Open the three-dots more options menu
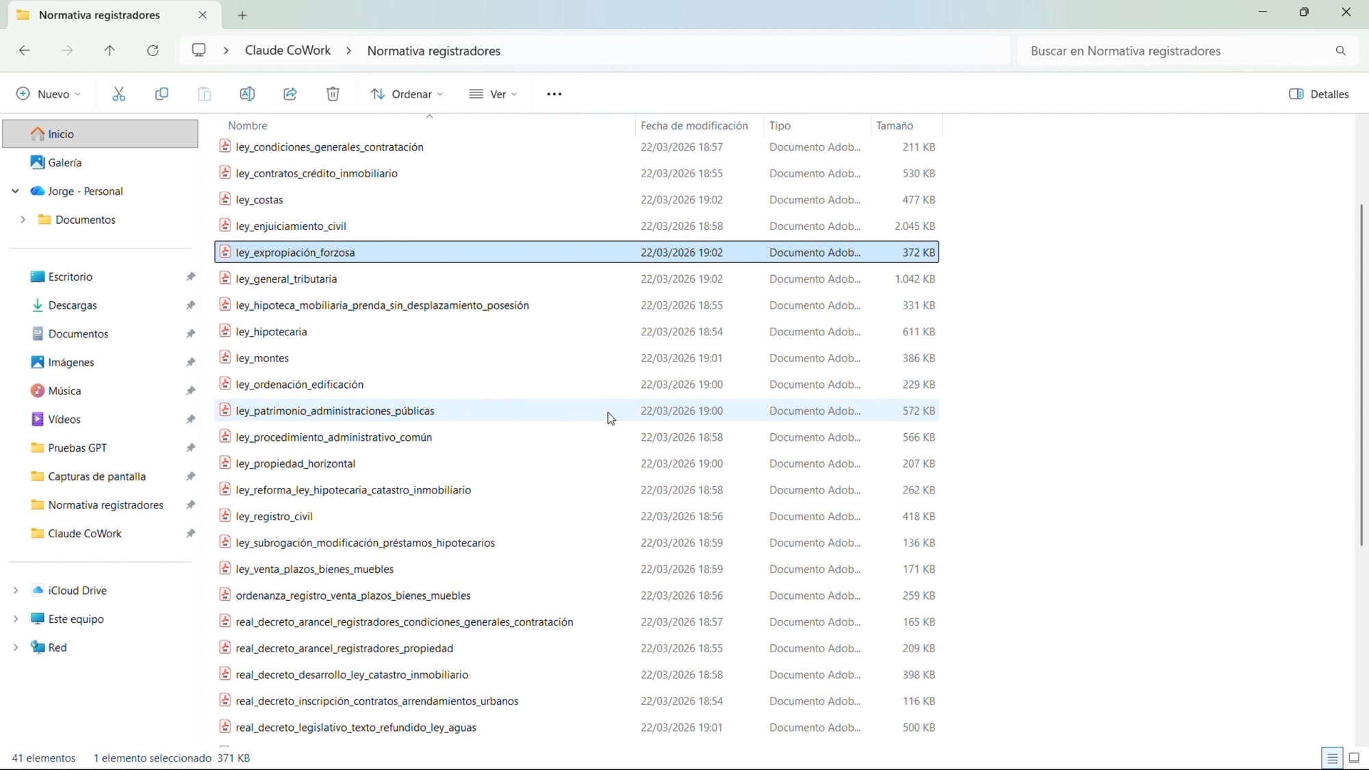1369x770 pixels. click(x=554, y=94)
